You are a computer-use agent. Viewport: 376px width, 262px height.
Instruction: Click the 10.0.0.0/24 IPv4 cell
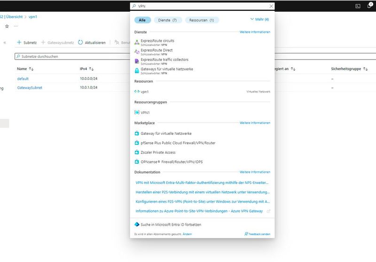tap(88, 78)
